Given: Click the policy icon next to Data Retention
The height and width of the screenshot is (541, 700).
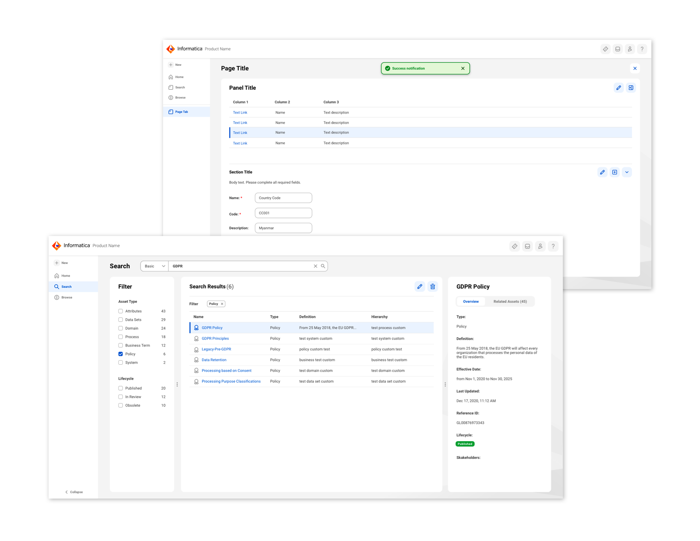Looking at the screenshot, I should (x=196, y=360).
